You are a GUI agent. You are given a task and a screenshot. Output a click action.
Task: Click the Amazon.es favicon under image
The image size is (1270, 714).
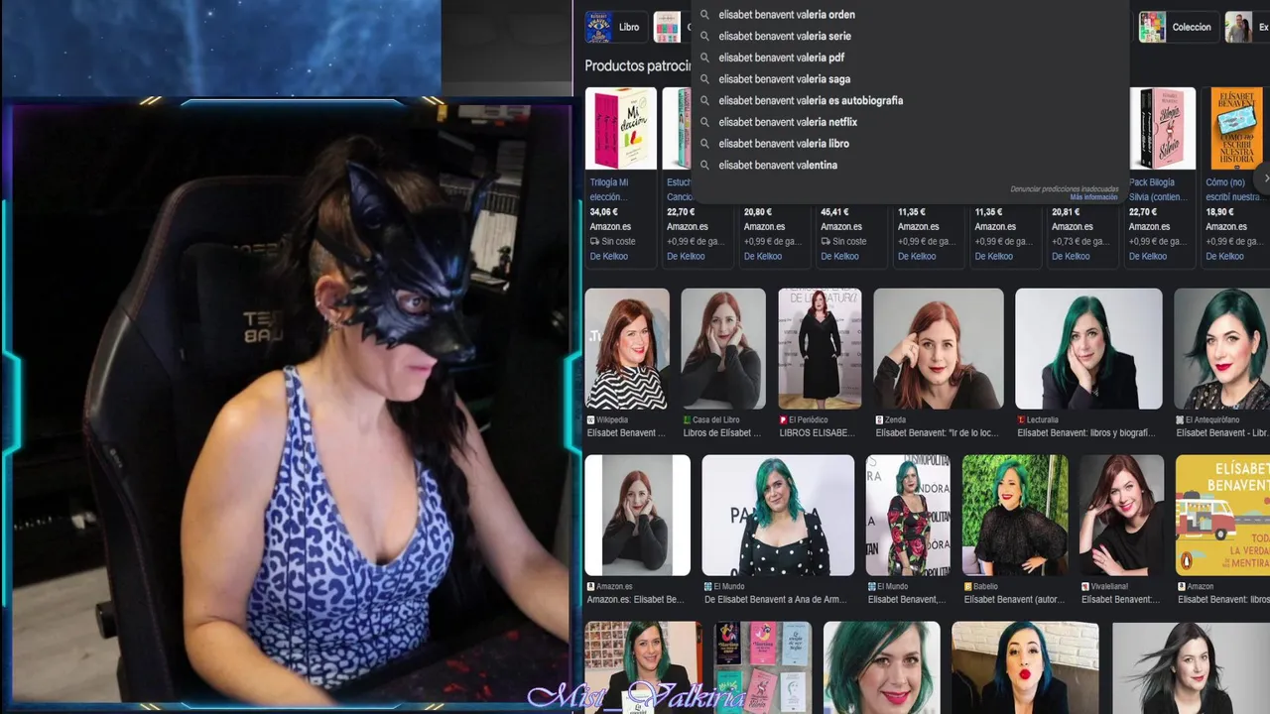click(x=590, y=587)
